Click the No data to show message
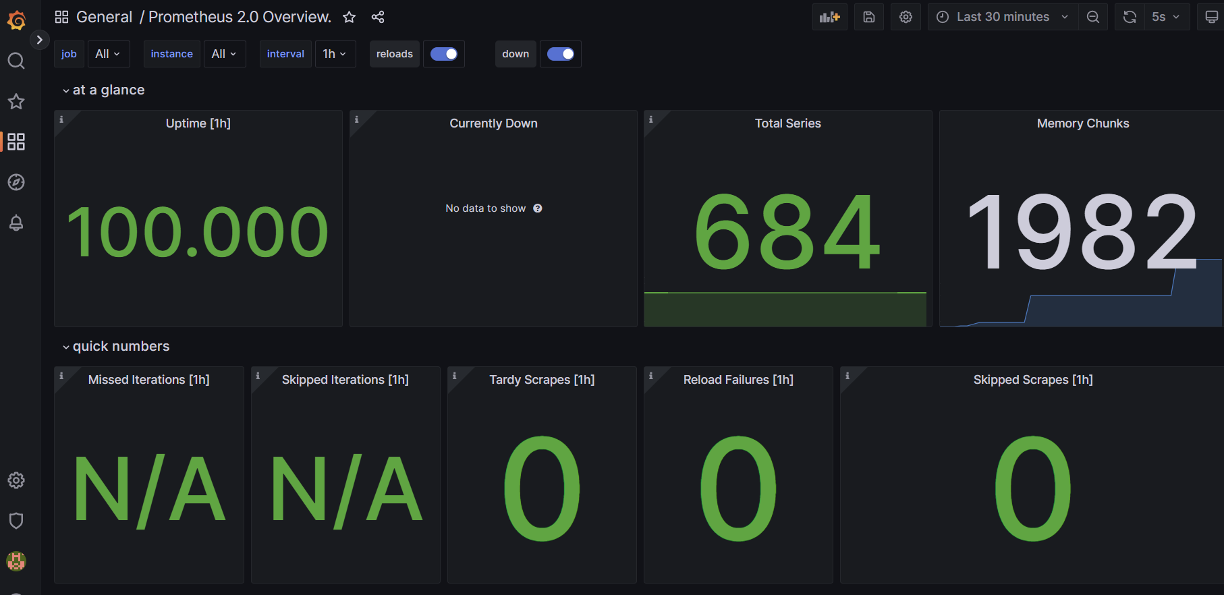1224x595 pixels. click(485, 208)
